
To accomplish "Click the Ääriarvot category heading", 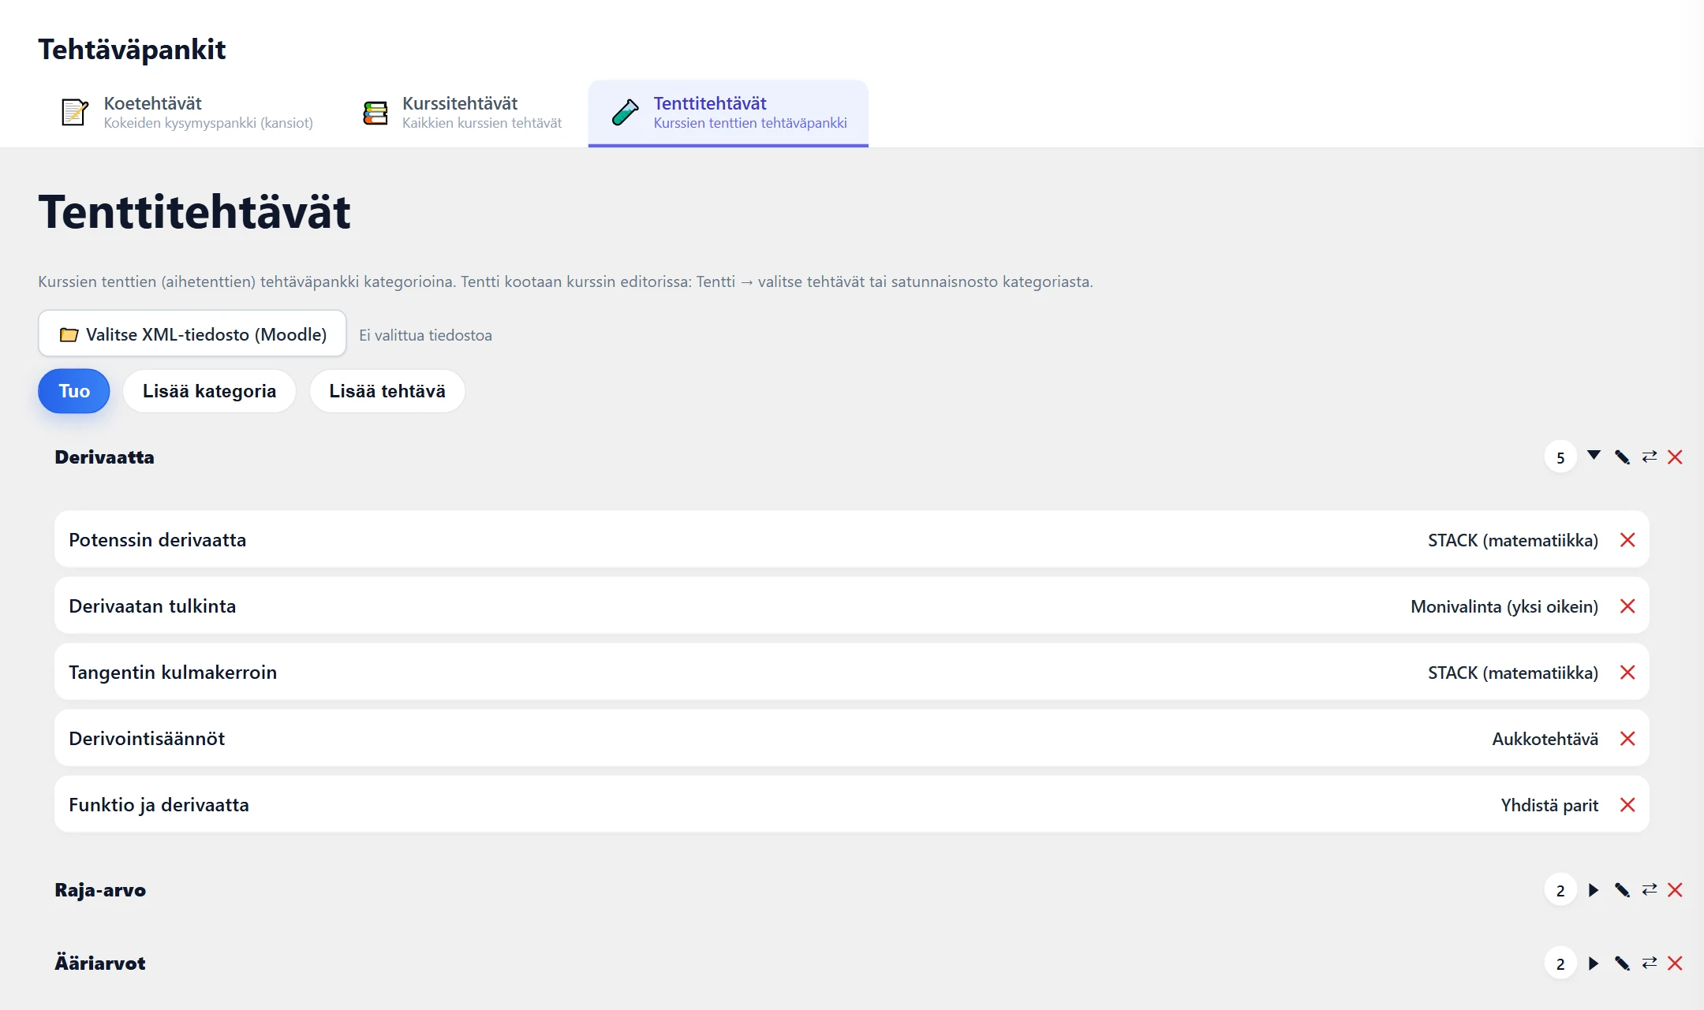I will point(100,963).
